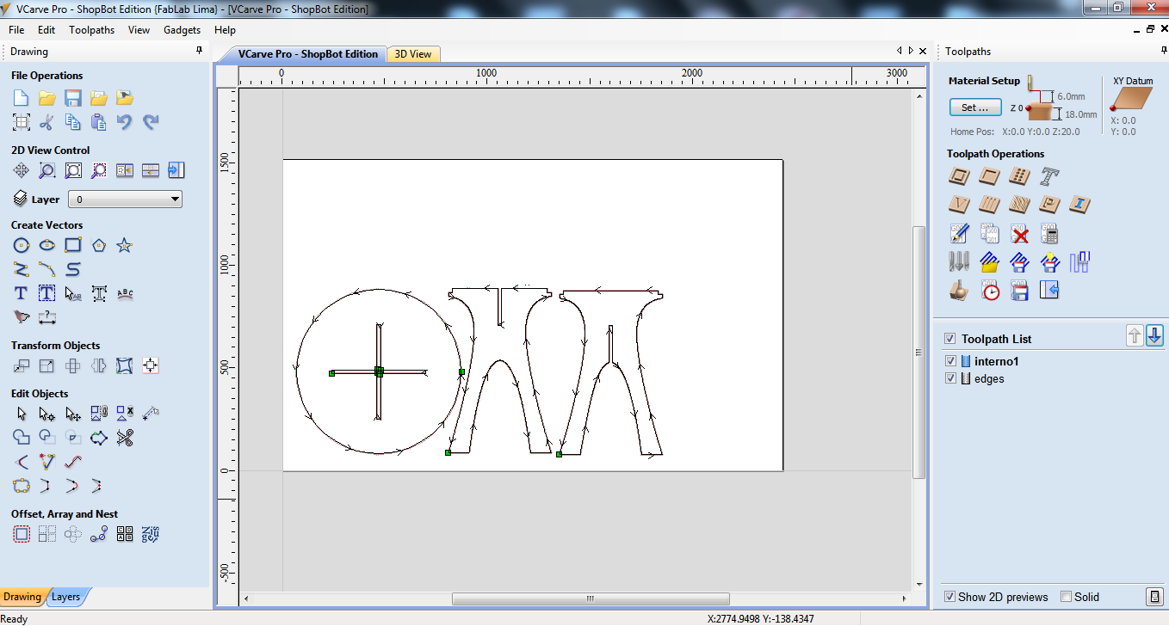The image size is (1169, 626).
Task: Open the Layer dropdown list
Action: coord(125,199)
